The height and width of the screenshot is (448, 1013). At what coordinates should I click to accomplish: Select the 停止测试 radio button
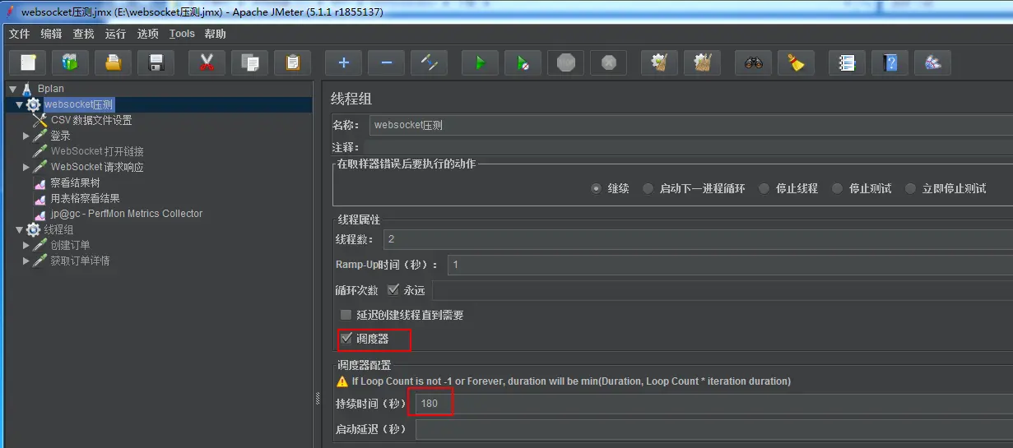pyautogui.click(x=837, y=188)
